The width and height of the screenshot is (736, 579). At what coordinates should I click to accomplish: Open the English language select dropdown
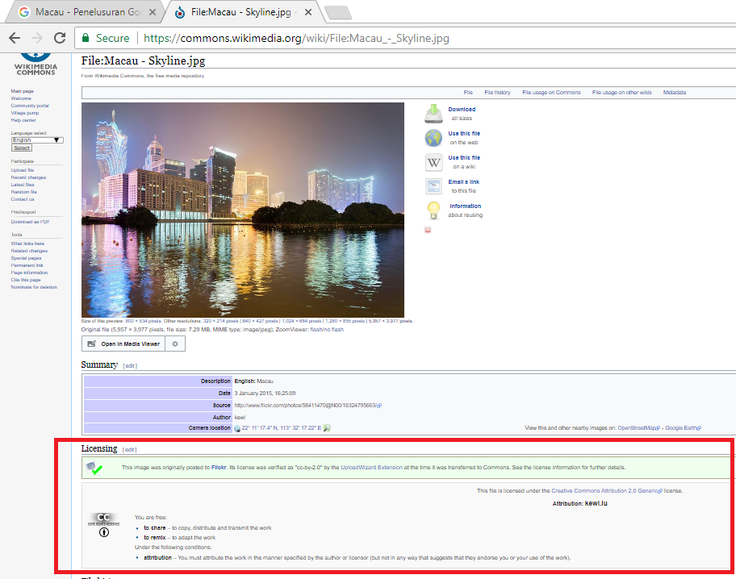coord(37,140)
